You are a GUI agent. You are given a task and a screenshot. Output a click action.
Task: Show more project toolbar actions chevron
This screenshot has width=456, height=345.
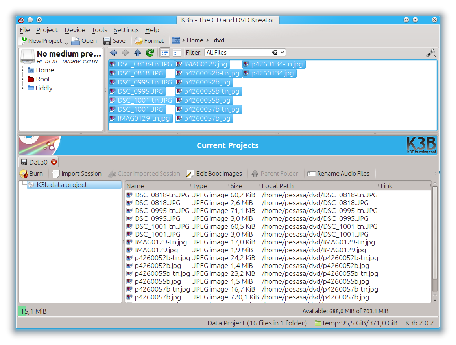coord(436,174)
